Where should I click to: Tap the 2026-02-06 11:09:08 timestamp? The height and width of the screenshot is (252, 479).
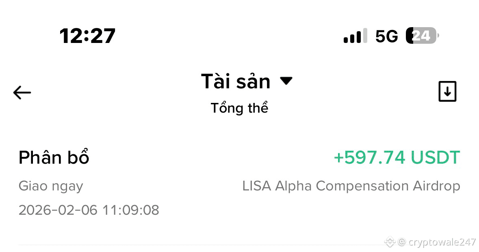pyautogui.click(x=89, y=210)
